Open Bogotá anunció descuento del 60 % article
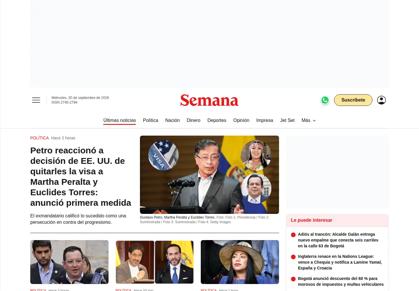The image size is (419, 291). coord(341,281)
